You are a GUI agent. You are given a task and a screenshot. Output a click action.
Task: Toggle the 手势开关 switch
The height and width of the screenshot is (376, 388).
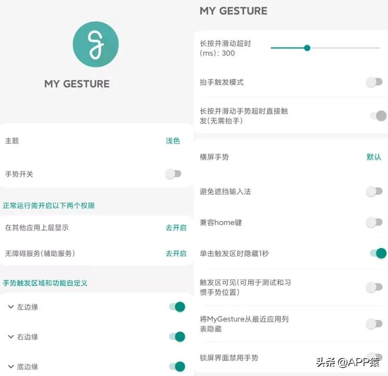(173, 174)
